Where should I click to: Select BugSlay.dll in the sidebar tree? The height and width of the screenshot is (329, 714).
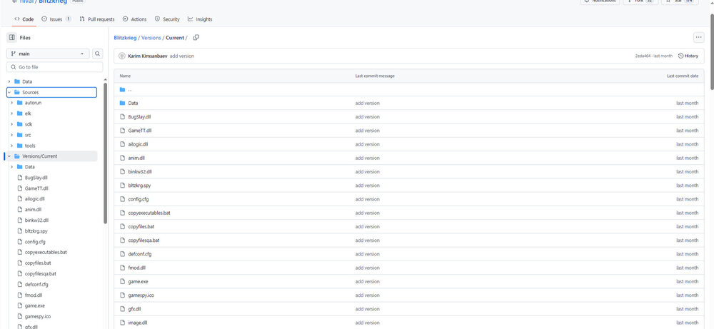[x=36, y=178]
